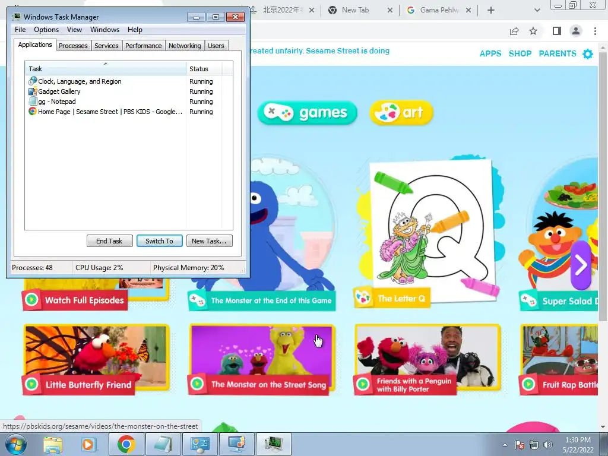This screenshot has height=456, width=608.
Task: Open the art category button
Action: [x=401, y=112]
